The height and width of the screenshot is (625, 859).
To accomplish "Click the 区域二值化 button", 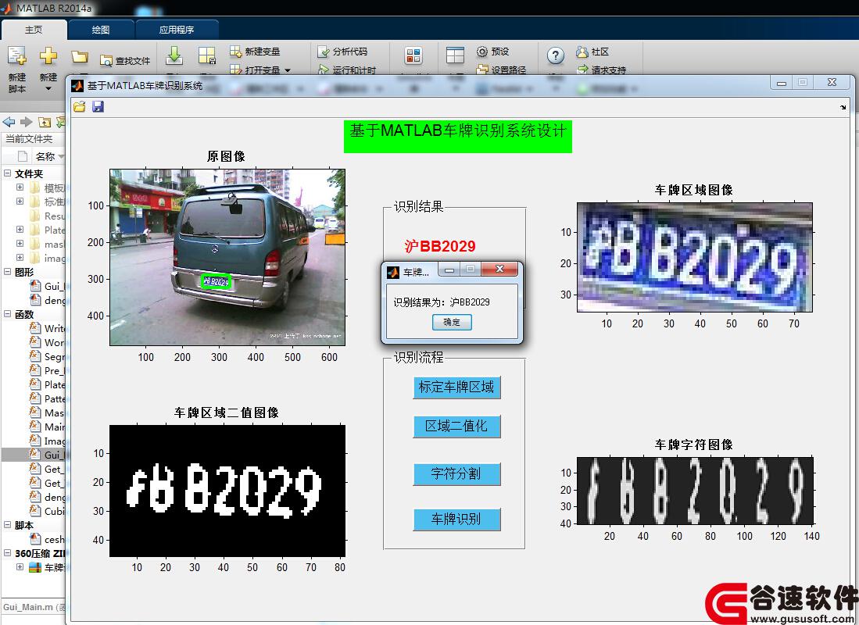I will [457, 426].
